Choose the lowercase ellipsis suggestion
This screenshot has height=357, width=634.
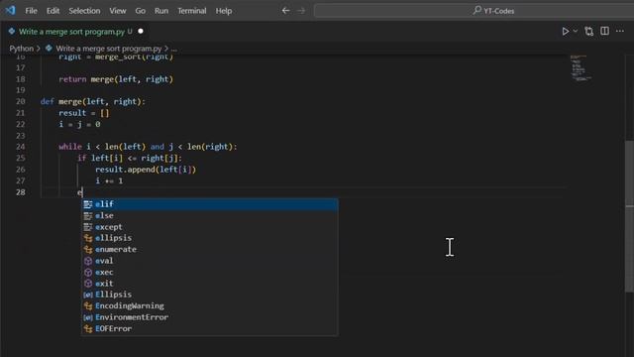pos(209,238)
